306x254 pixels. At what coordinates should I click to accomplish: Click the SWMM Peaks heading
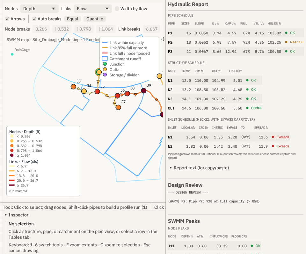(x=184, y=221)
